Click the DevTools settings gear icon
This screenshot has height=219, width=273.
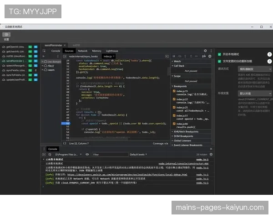205,51
